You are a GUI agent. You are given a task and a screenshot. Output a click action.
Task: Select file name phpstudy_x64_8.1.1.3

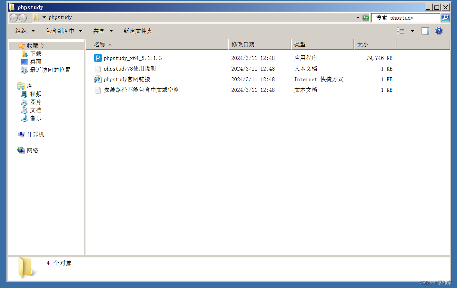133,58
